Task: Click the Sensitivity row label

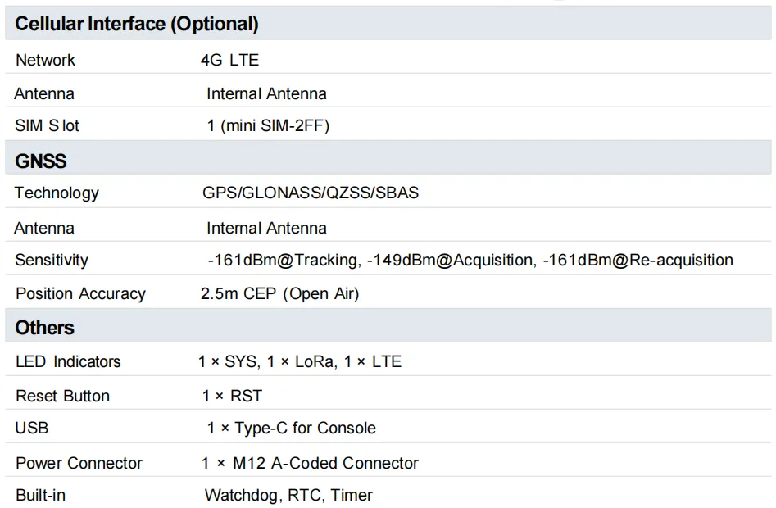Action: pos(52,261)
